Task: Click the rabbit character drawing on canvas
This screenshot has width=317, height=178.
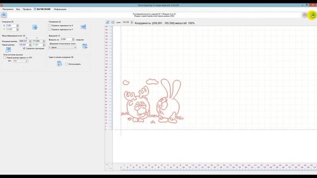Action: click(169, 101)
